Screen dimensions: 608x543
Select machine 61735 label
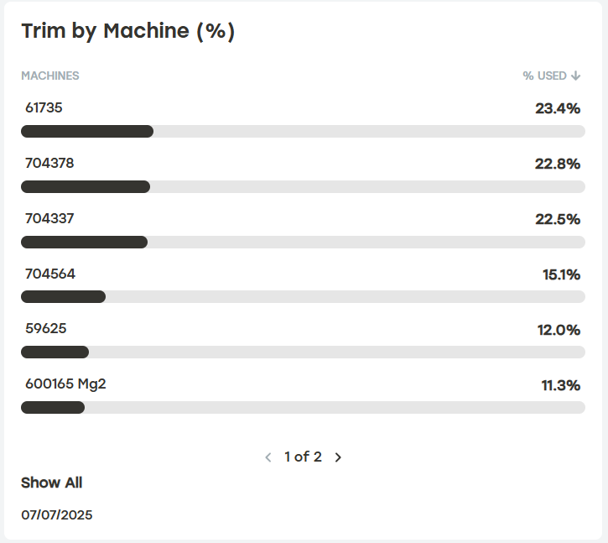(44, 107)
